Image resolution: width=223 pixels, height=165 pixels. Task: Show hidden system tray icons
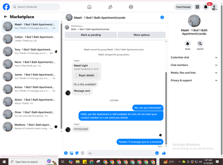[180, 162]
